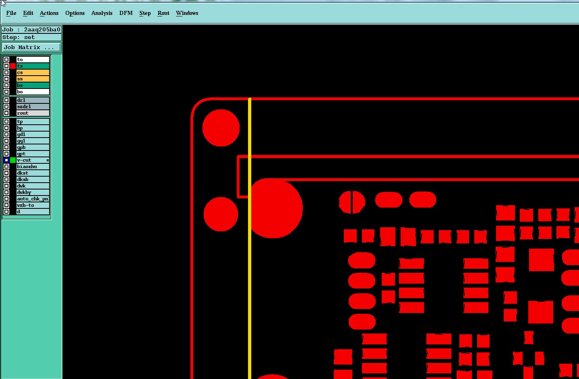Select the layer name 'gg1'

point(33,141)
